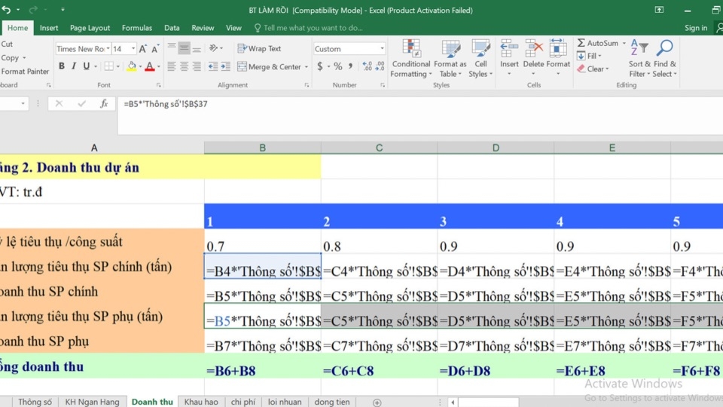Click Insert Function fx icon
Image resolution: width=723 pixels, height=407 pixels.
click(x=104, y=104)
